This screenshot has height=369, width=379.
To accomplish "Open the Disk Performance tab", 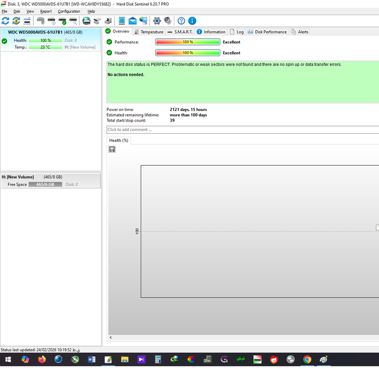I will click(x=267, y=32).
